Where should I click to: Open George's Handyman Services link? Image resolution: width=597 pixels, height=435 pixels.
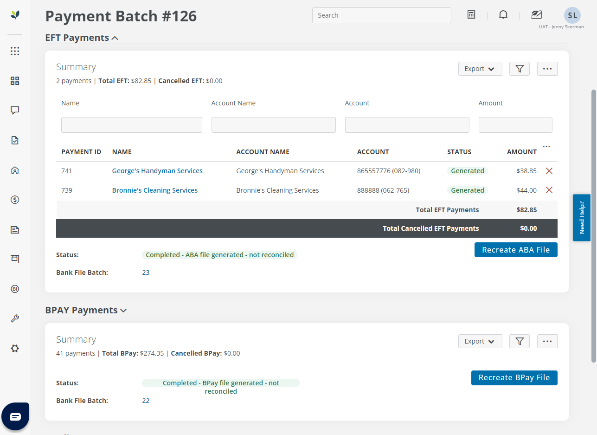pos(157,171)
